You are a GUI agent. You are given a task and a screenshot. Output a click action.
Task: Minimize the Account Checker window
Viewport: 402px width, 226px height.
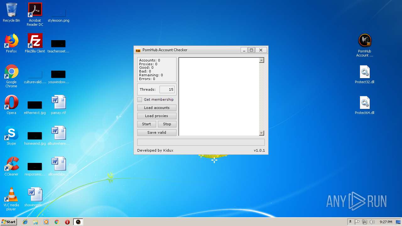coord(244,50)
